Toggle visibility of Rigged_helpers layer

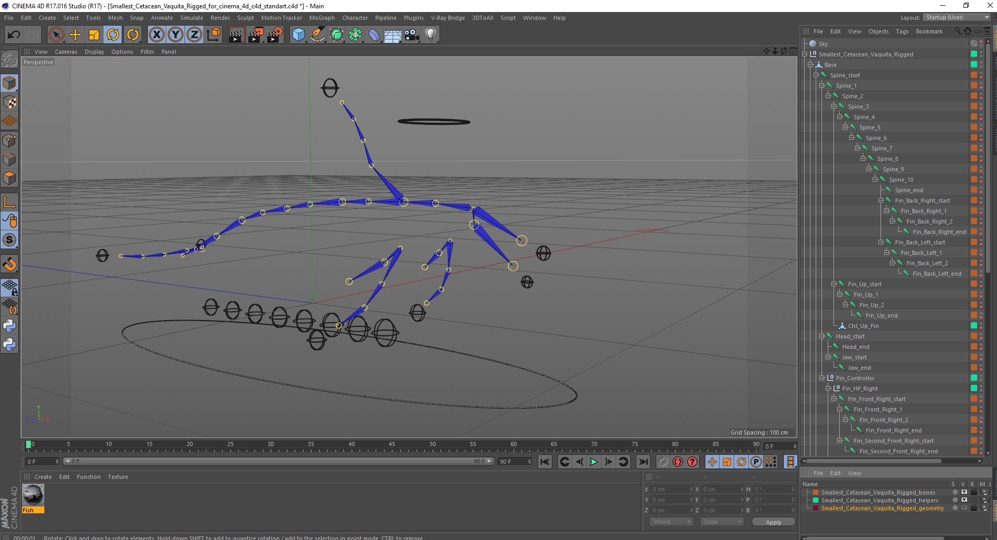coord(964,500)
